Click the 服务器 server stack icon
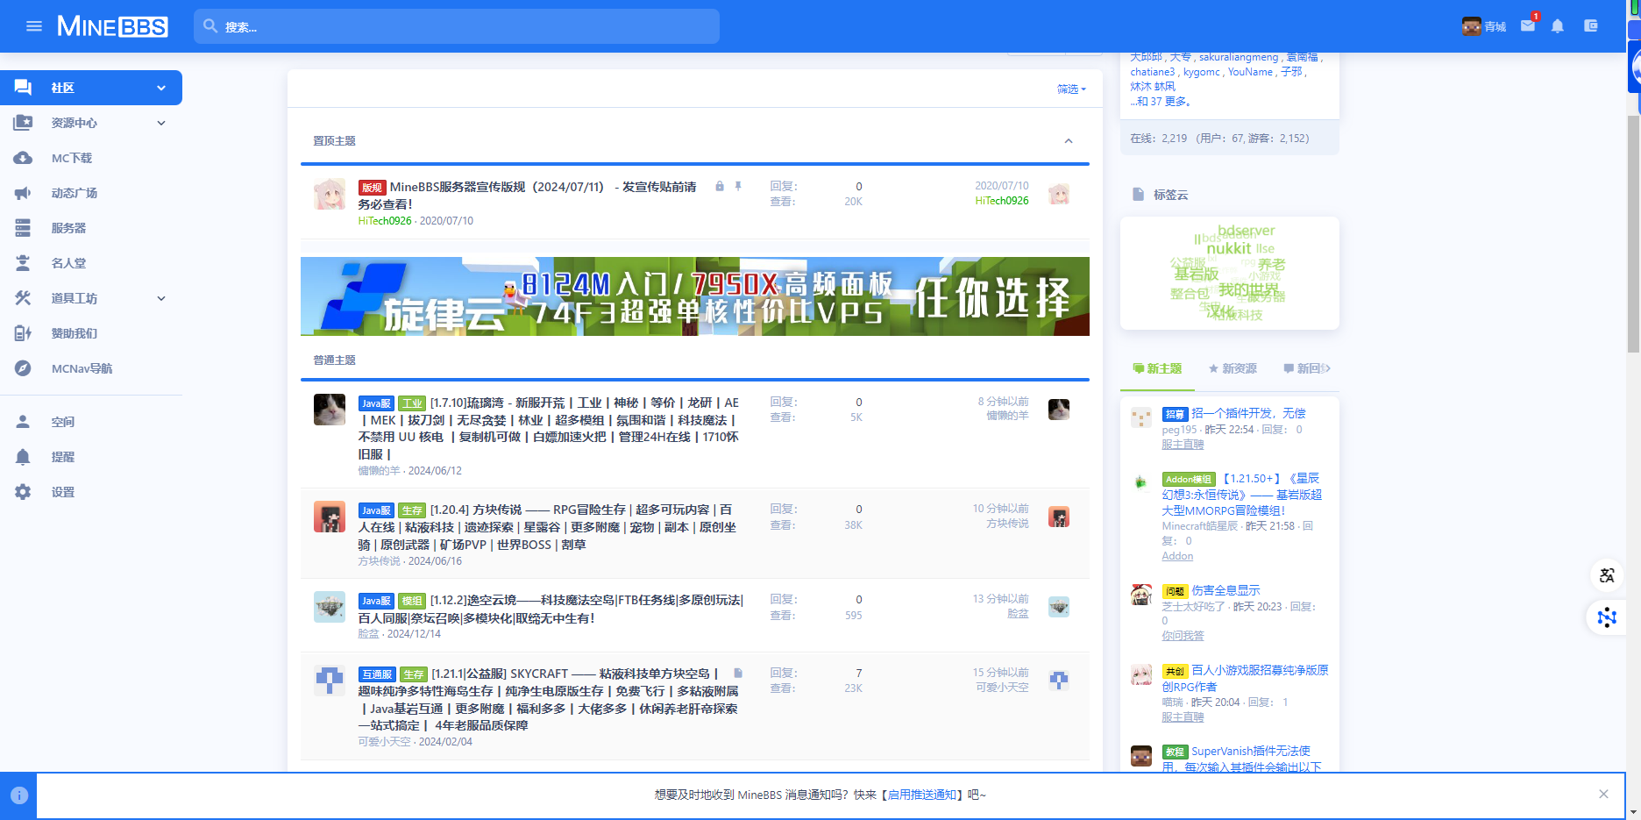The width and height of the screenshot is (1641, 820). [23, 228]
